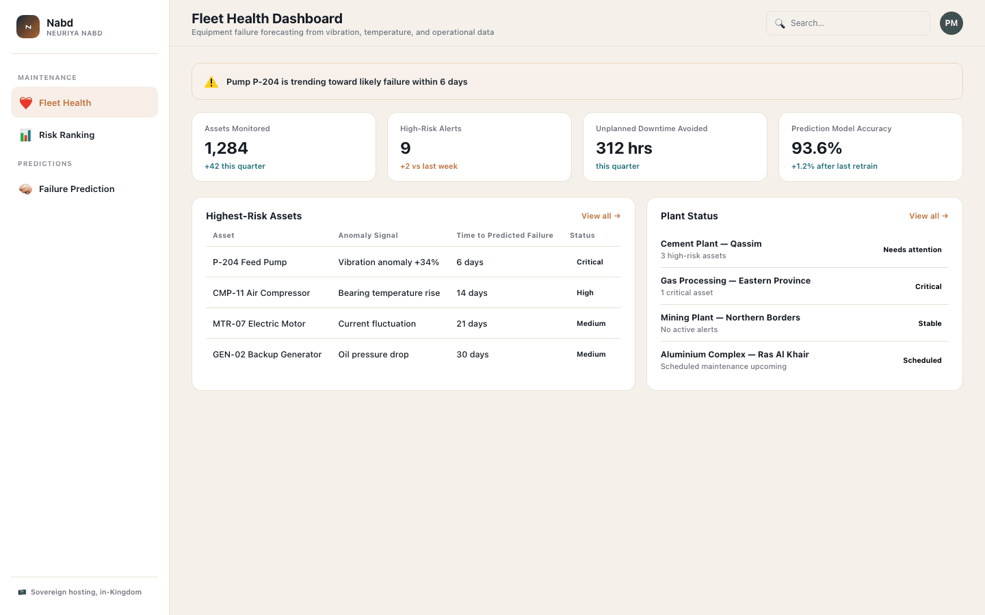This screenshot has width=985, height=615.
Task: Open Mining Plant — Northern Borders entry
Action: (x=804, y=323)
